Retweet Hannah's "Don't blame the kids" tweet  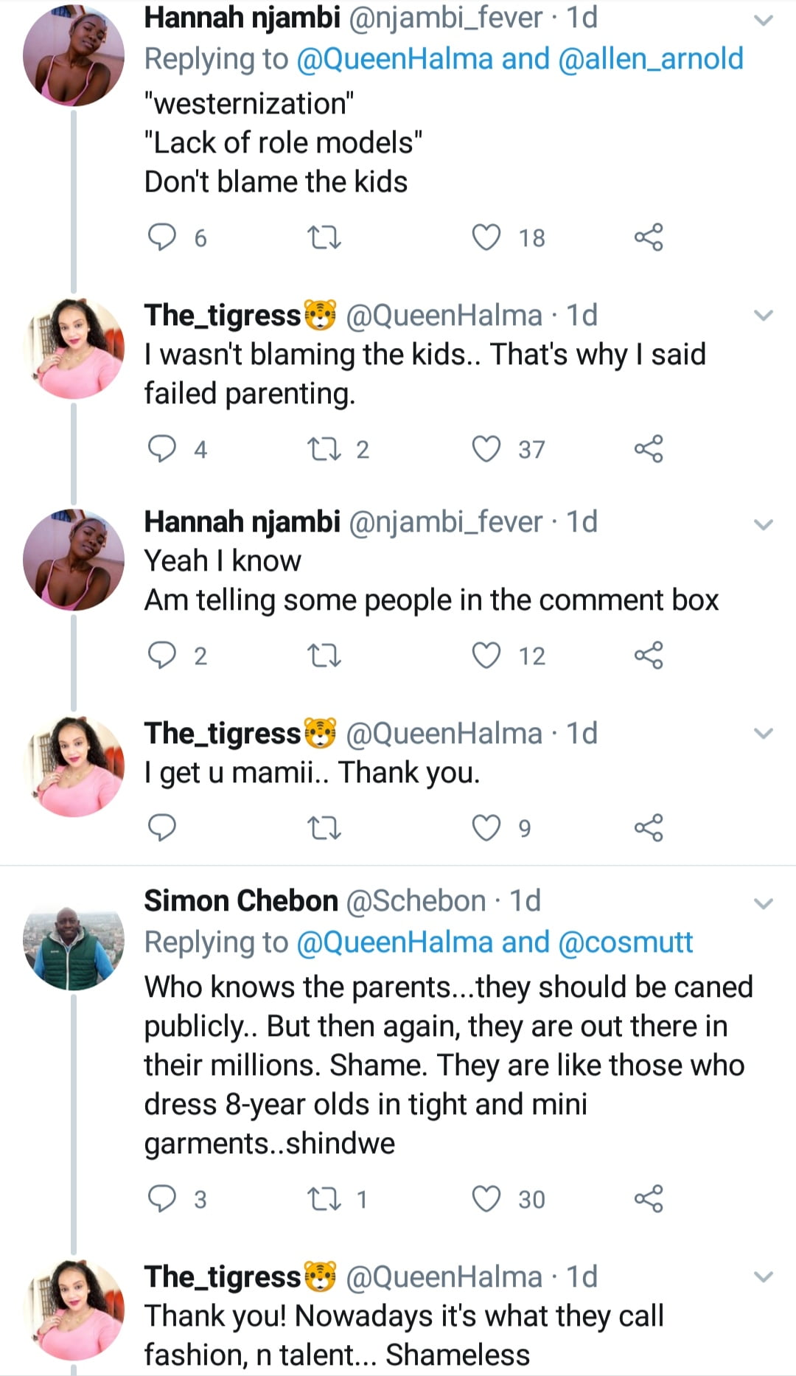coord(324,237)
